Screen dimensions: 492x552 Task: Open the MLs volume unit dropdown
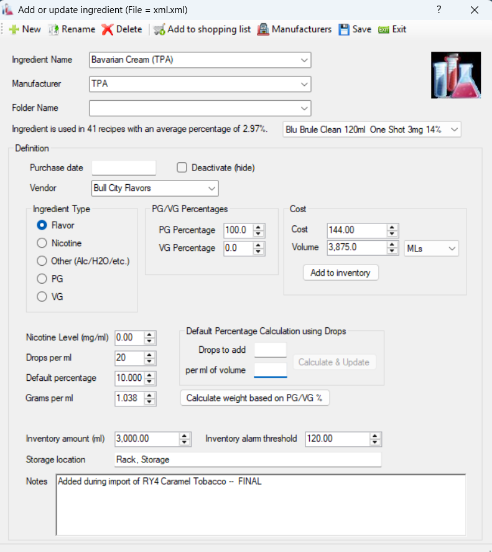coord(452,248)
